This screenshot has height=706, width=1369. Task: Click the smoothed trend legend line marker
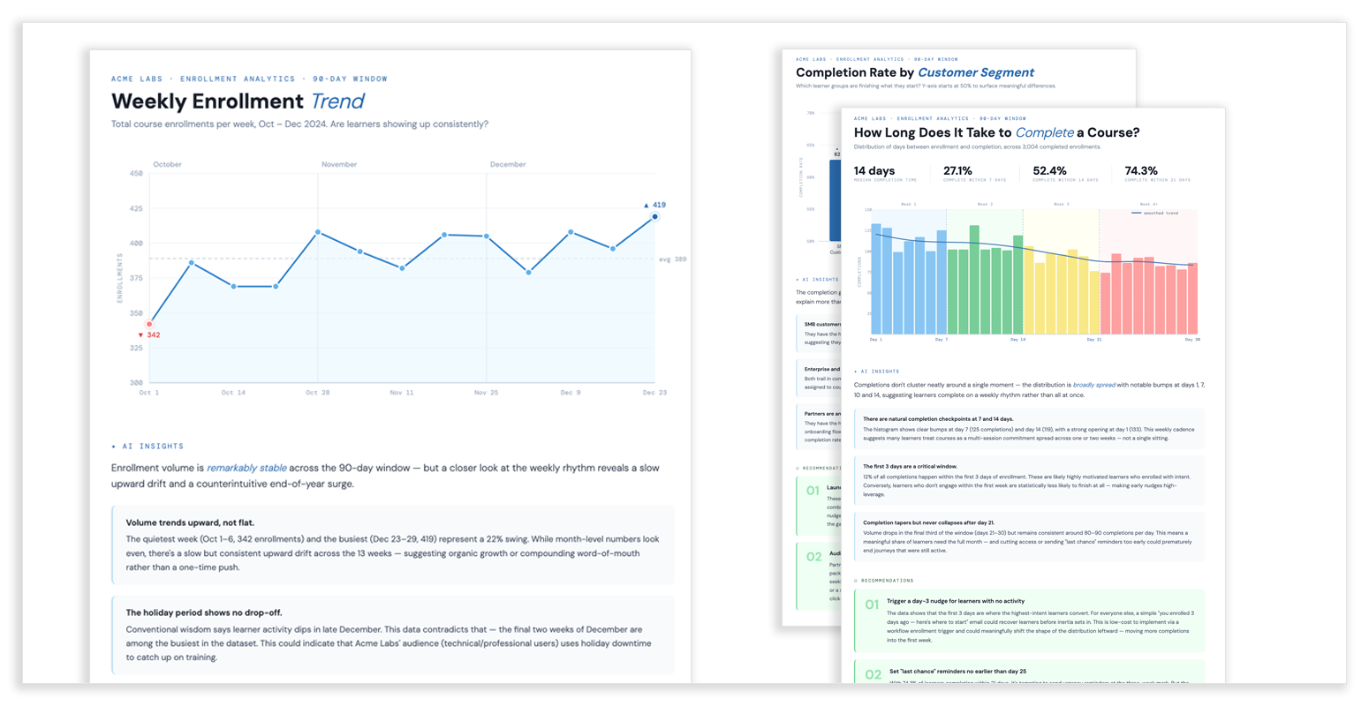tap(1137, 213)
